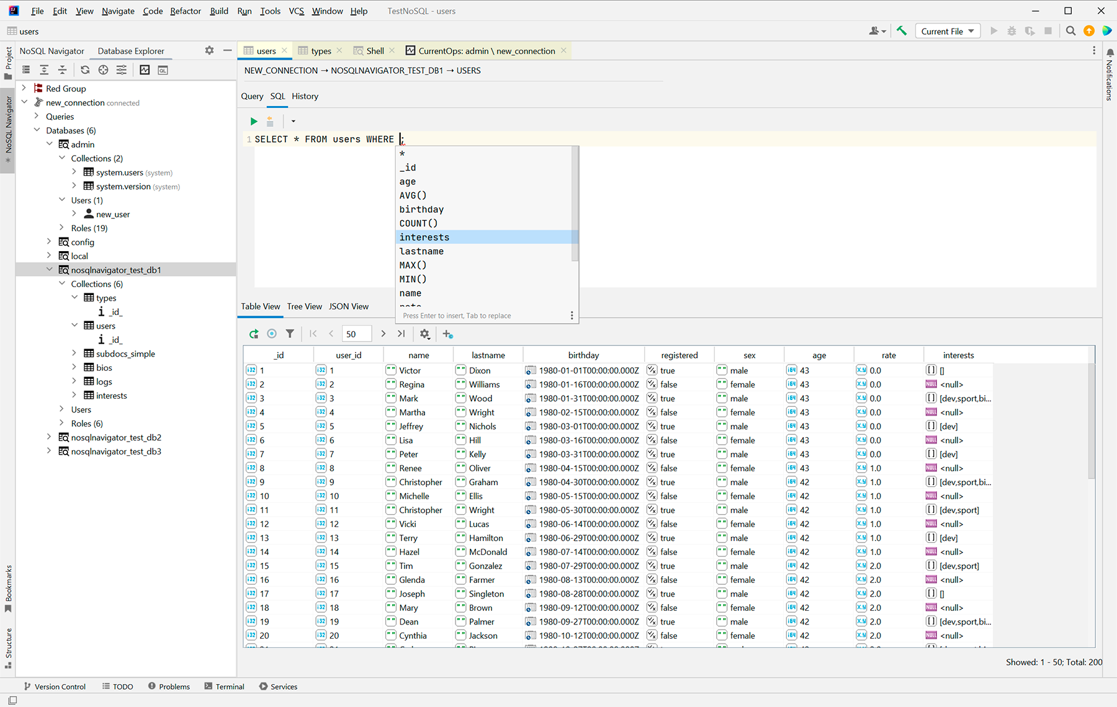The height and width of the screenshot is (707, 1117).
Task: Open the QL console icon in explorer toolbar
Action: click(163, 70)
